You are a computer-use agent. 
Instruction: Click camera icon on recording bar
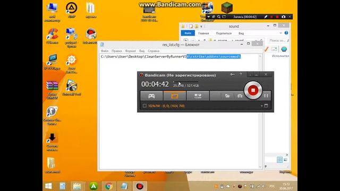[283, 16]
